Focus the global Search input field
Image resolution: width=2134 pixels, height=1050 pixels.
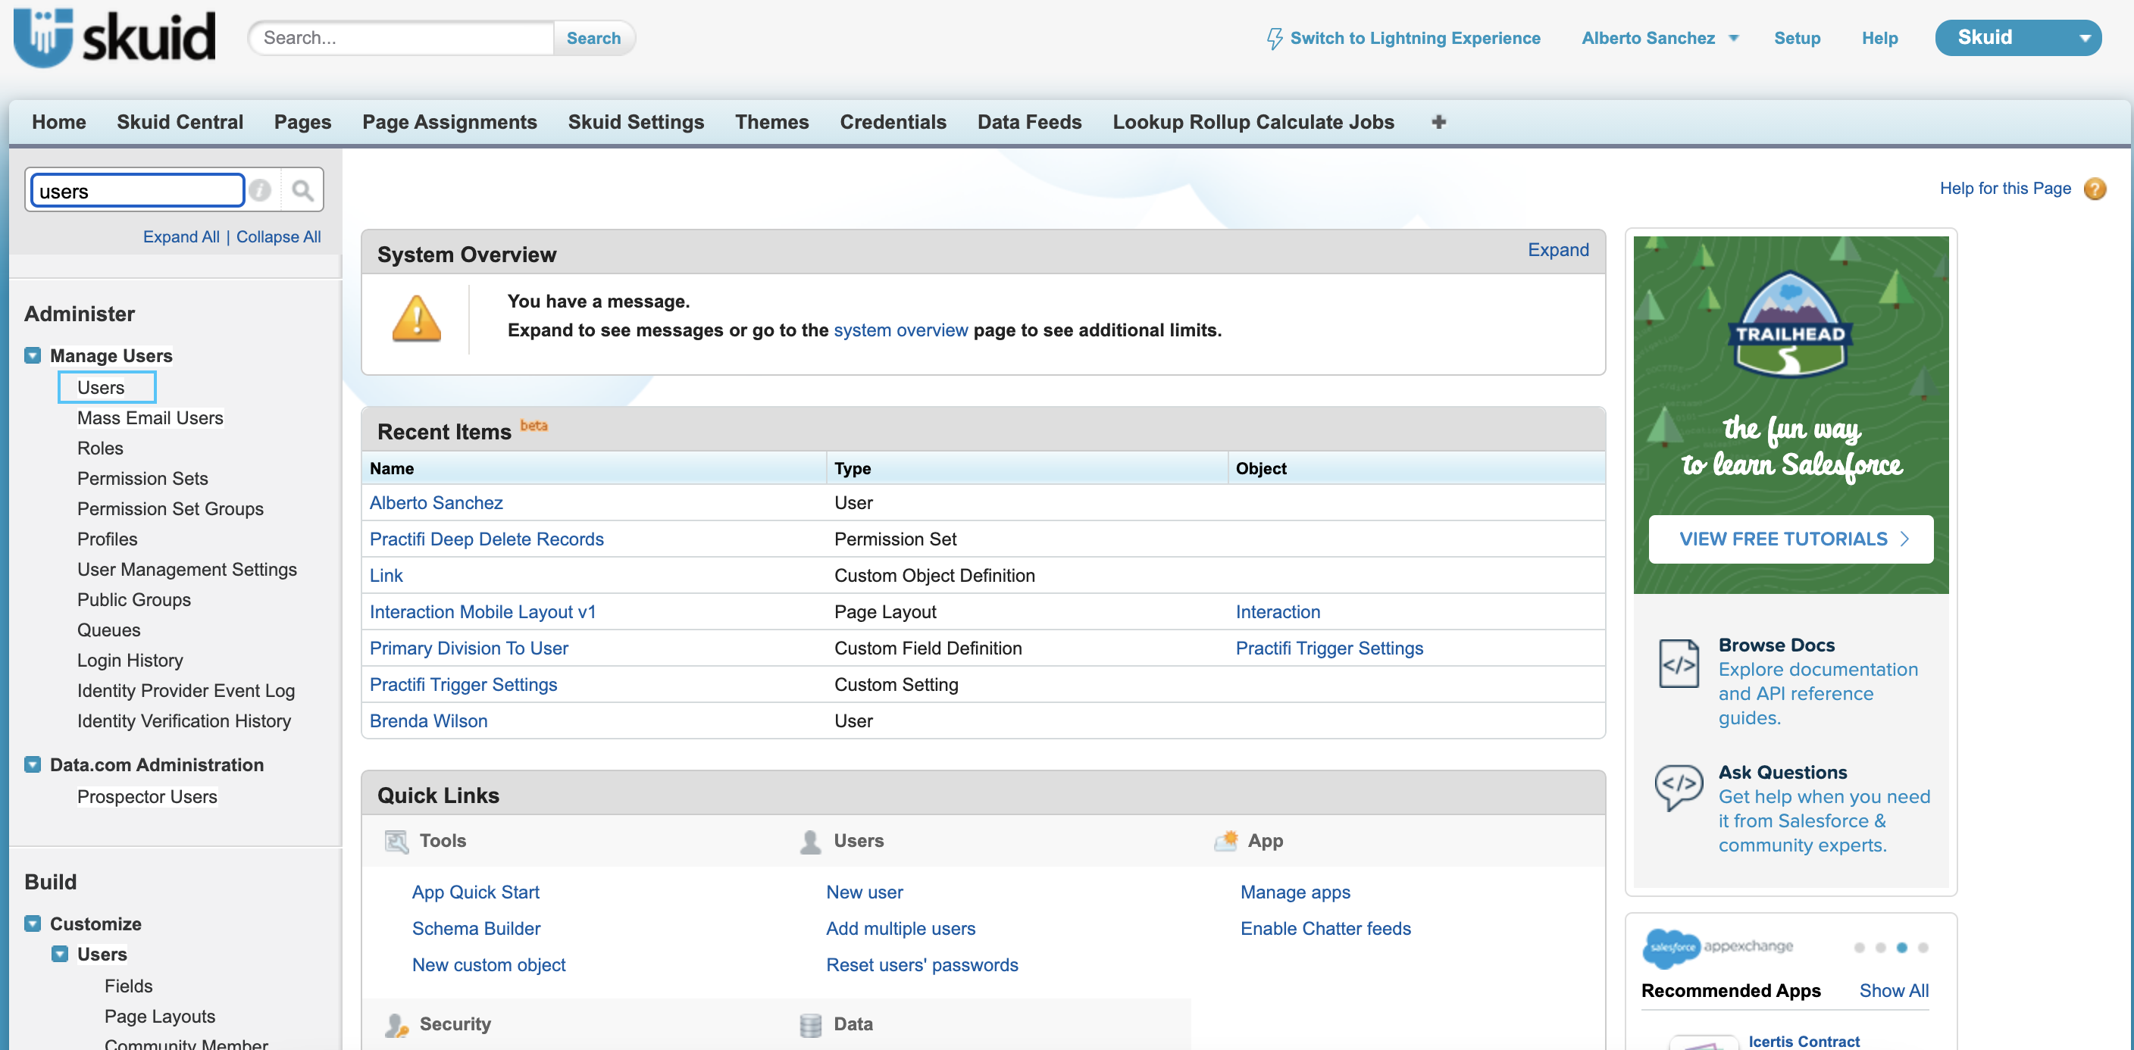click(x=402, y=38)
